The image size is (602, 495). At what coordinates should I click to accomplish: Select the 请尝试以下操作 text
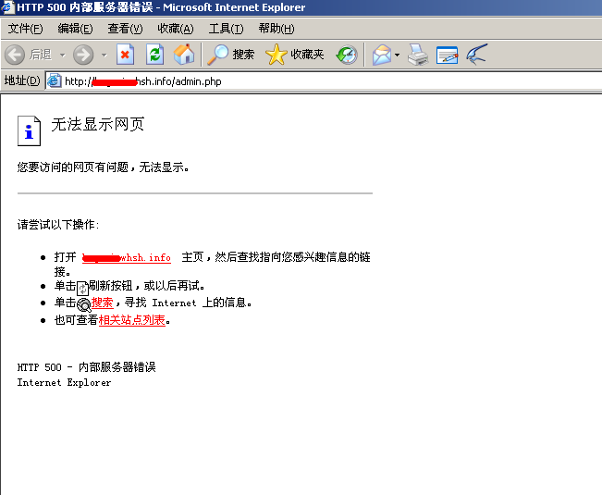[x=58, y=224]
